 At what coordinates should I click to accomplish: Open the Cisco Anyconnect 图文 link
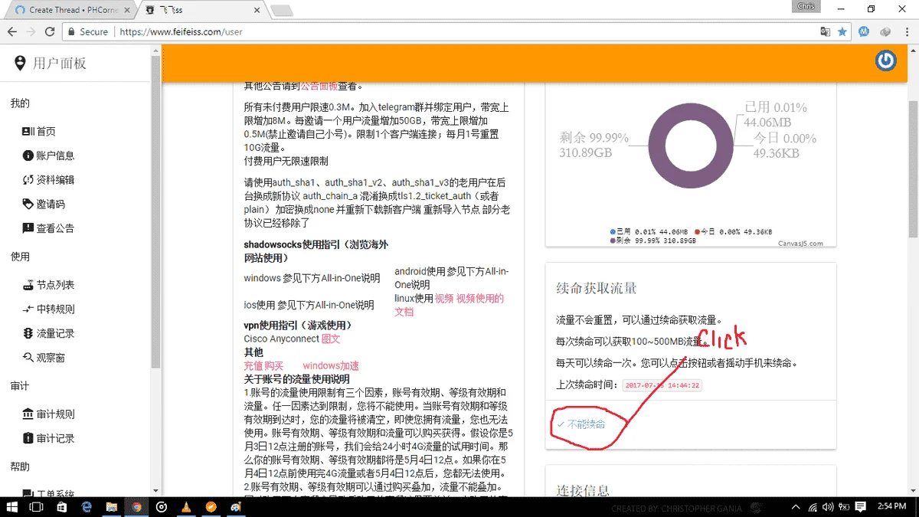[x=331, y=339]
